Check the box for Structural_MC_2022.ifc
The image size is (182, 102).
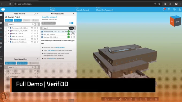[5, 39]
